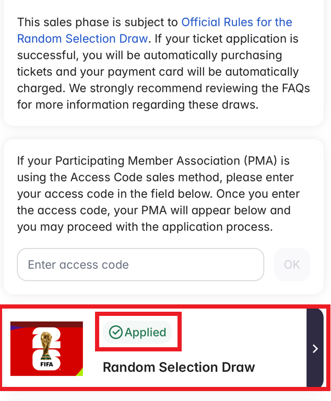Expand the draw card with right chevron
The image size is (331, 401).
(315, 349)
